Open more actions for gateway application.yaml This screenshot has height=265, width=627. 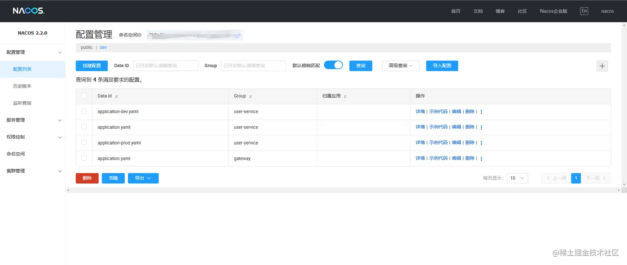(x=481, y=159)
